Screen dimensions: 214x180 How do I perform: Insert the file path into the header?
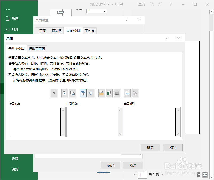102,93
